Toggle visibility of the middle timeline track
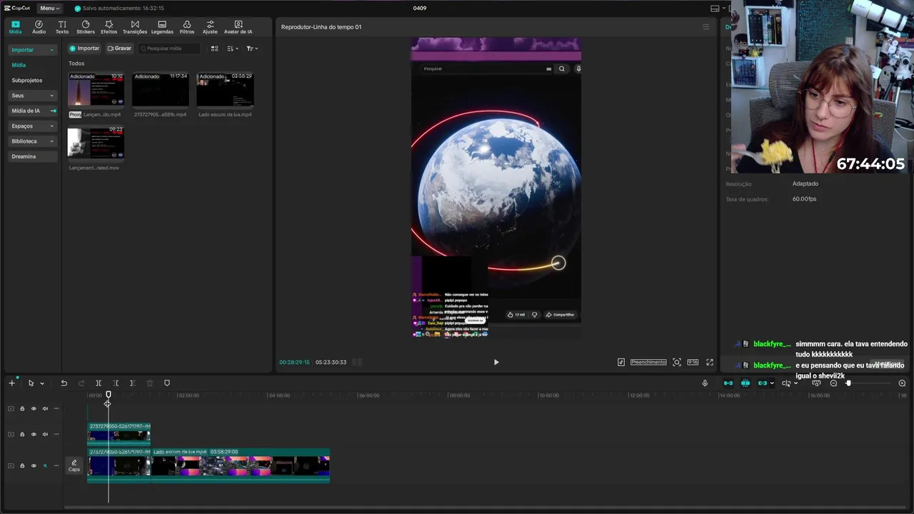This screenshot has height=514, width=914. coord(34,434)
